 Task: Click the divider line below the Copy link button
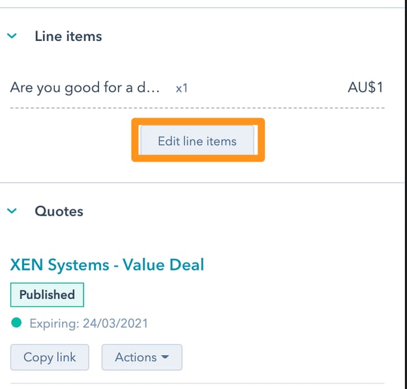tap(197, 383)
